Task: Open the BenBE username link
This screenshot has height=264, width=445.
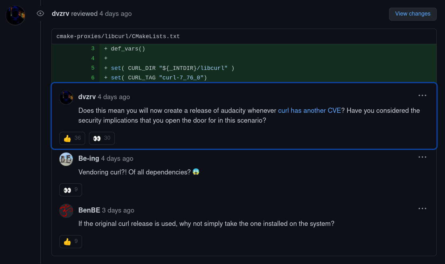Action: [x=89, y=210]
